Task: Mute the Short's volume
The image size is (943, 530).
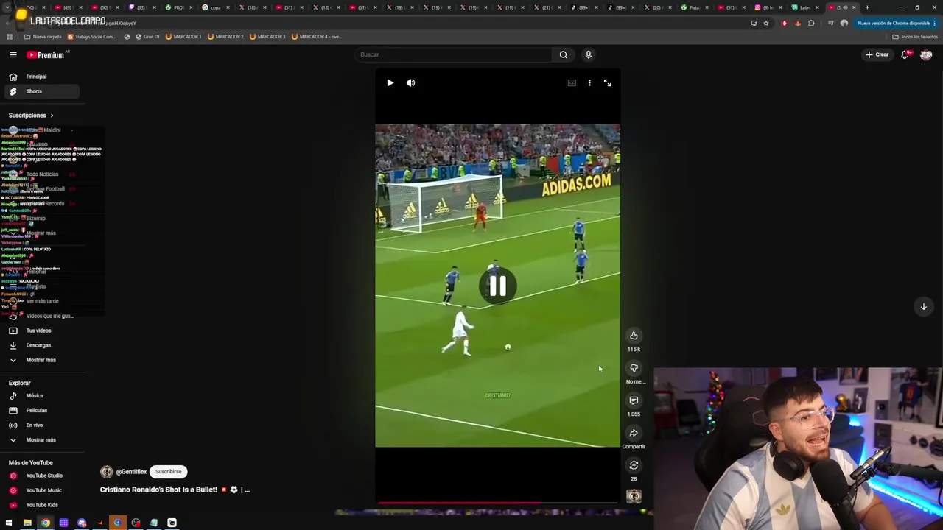Action: point(411,82)
